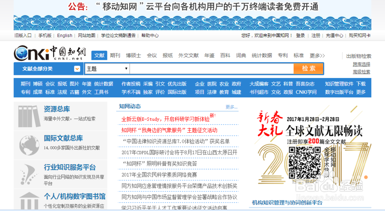The image size is (385, 211).
Task: Switch to the 期刊 tab
Action: [x=115, y=56]
